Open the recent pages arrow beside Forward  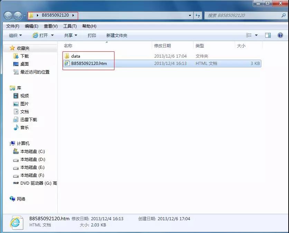25,16
